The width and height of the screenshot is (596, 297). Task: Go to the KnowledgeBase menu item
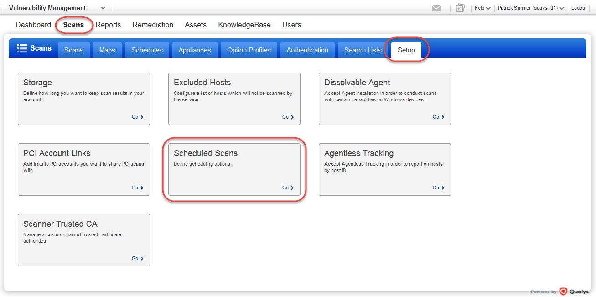[244, 25]
